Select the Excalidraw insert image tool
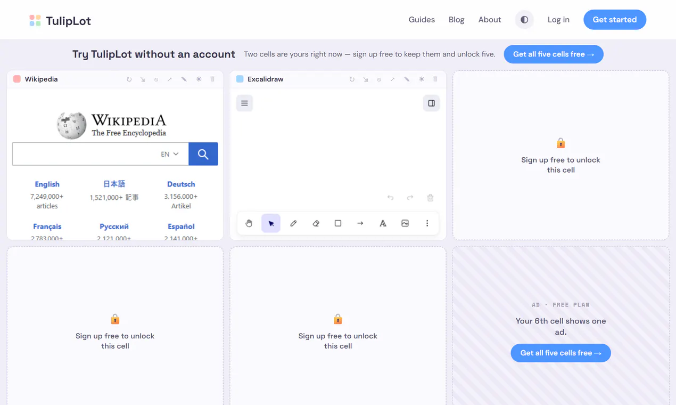Image resolution: width=676 pixels, height=405 pixels. [x=405, y=223]
